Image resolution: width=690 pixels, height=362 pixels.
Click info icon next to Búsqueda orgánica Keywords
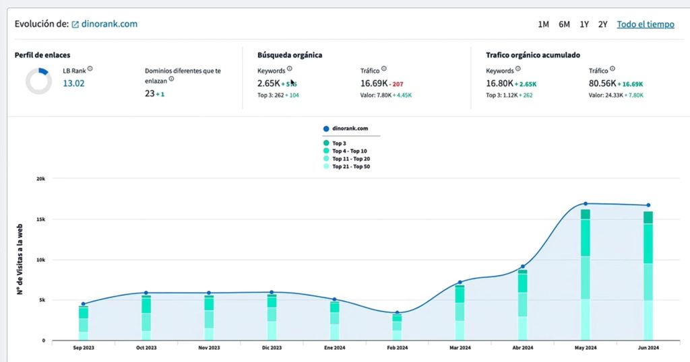pyautogui.click(x=290, y=69)
